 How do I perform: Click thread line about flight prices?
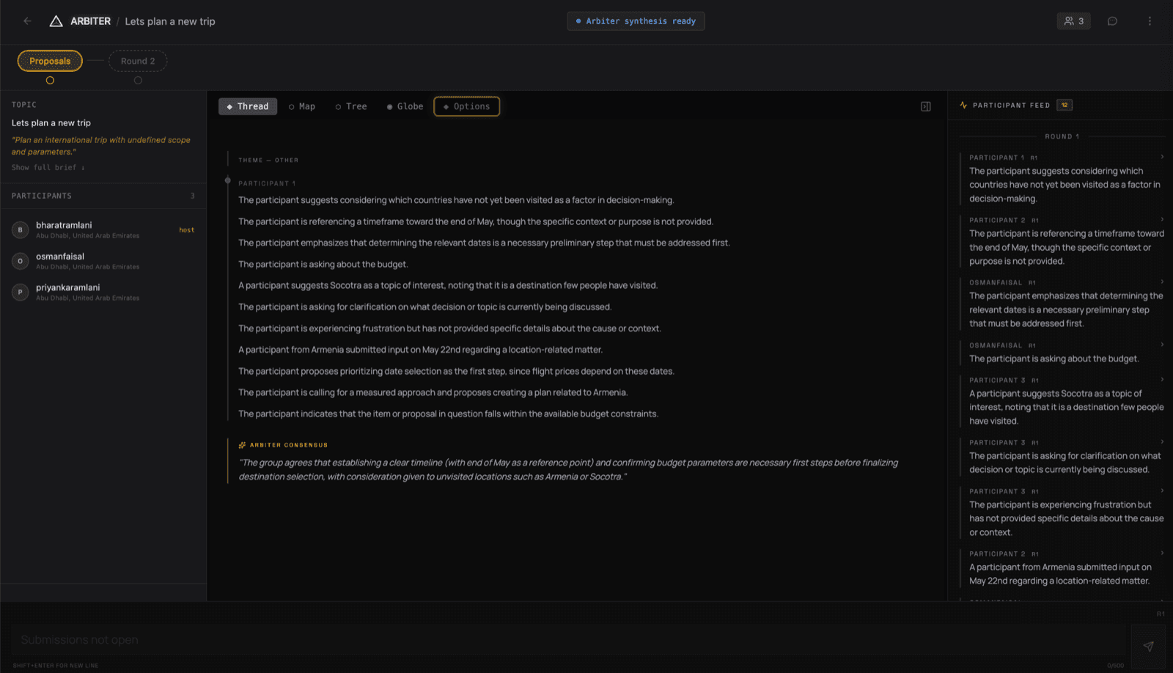point(456,372)
